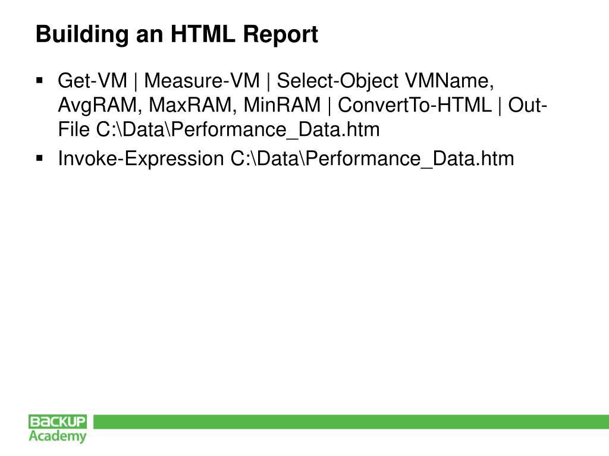Click File C:\Data\Performance_Data.htm in first bullet
The width and height of the screenshot is (609, 456).
click(x=219, y=129)
